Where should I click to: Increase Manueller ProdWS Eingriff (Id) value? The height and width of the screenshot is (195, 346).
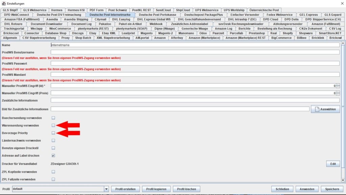pyautogui.click(x=338, y=85)
